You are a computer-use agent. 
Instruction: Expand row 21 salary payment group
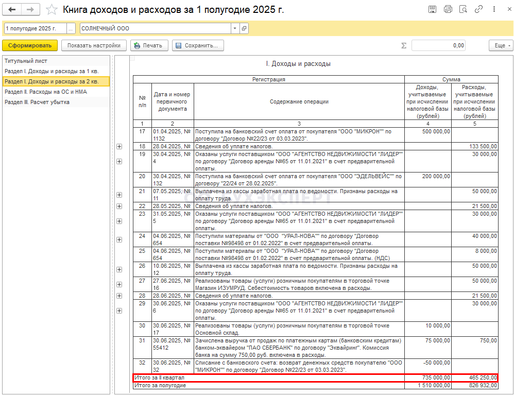[119, 195]
